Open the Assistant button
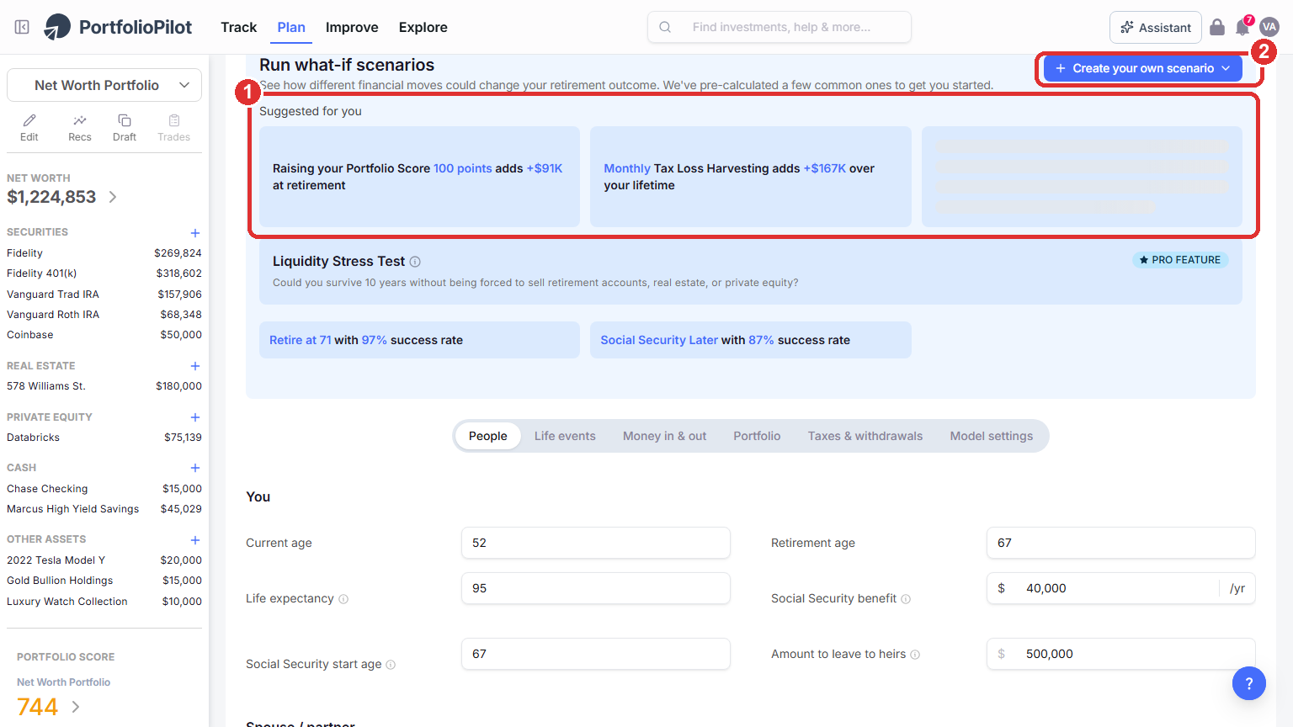The width and height of the screenshot is (1293, 727). pyautogui.click(x=1156, y=27)
